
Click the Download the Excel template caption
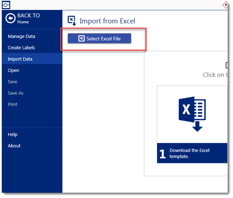click(189, 153)
